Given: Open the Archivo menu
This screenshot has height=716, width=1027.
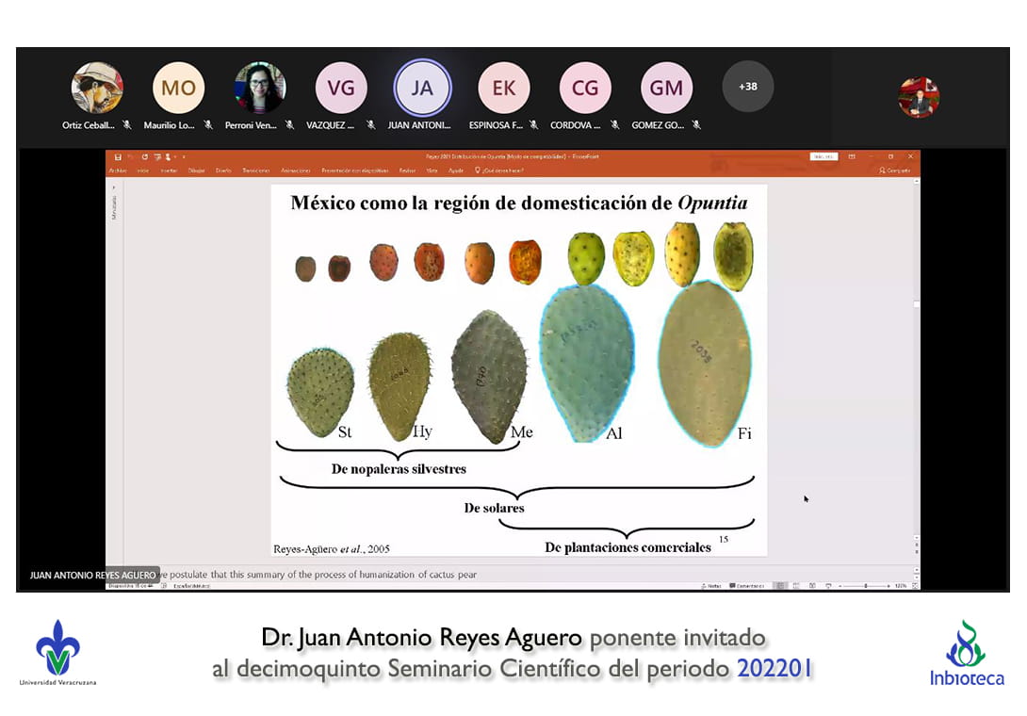Looking at the screenshot, I should [117, 171].
